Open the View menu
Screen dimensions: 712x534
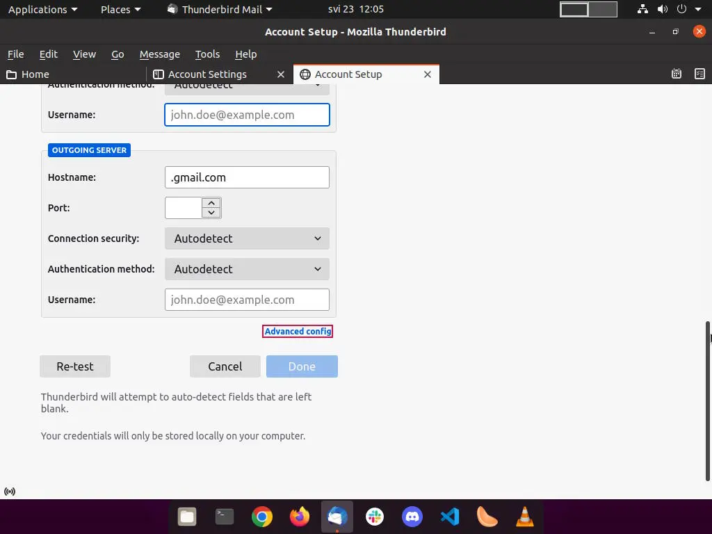(x=84, y=54)
